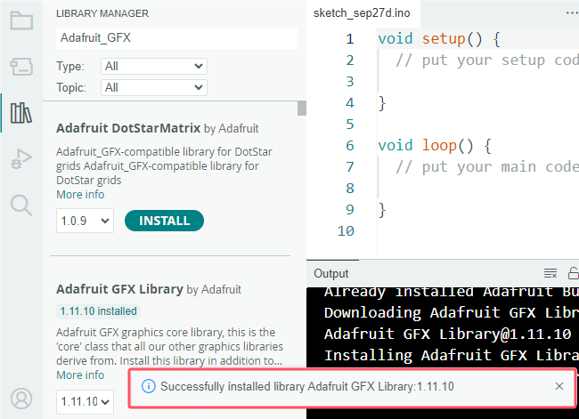This screenshot has height=419, width=579.
Task: Click the Adafruit_GFX library search field
Action: (177, 37)
